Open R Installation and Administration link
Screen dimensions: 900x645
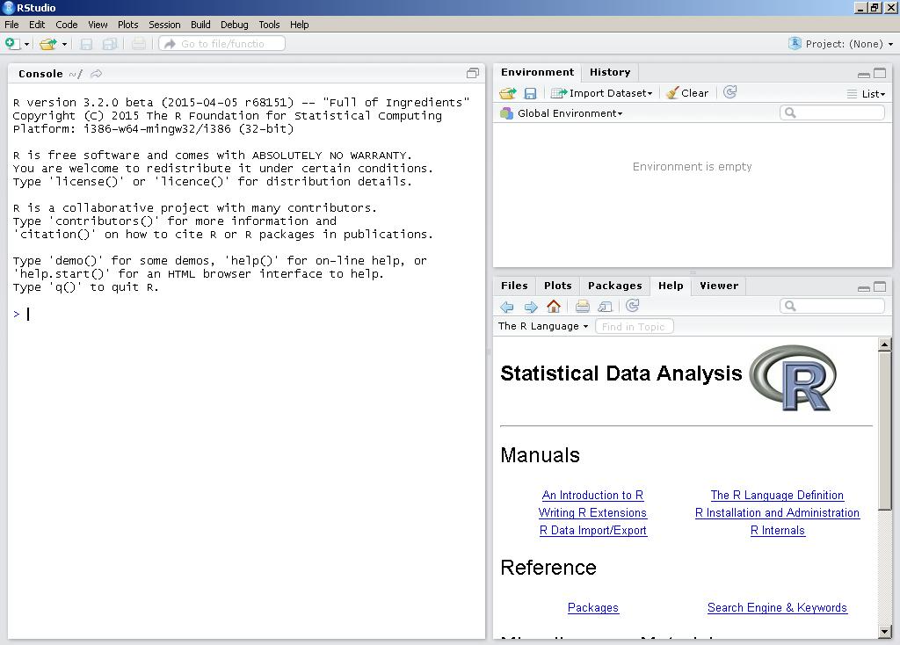(x=777, y=513)
